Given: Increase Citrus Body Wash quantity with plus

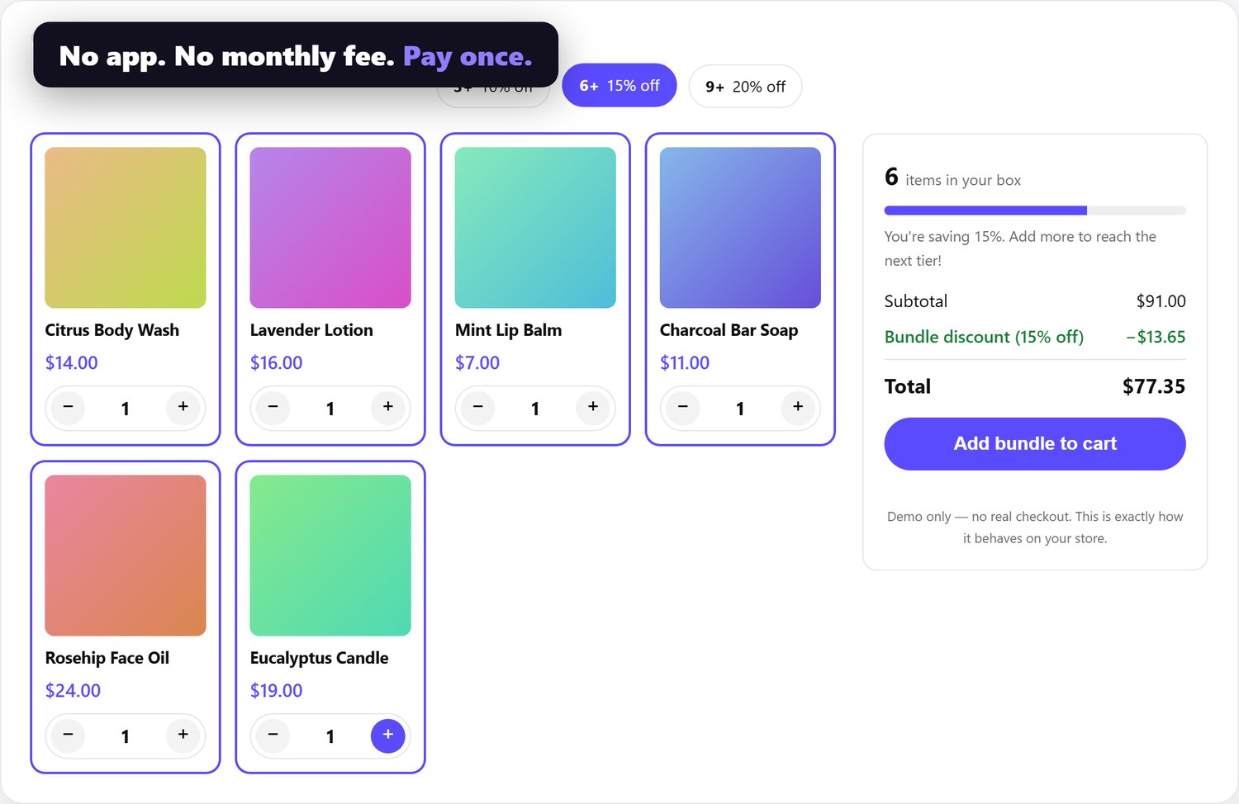Looking at the screenshot, I should [x=183, y=407].
